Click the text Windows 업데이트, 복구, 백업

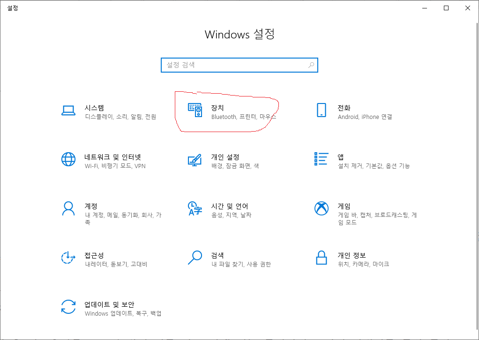tap(123, 313)
